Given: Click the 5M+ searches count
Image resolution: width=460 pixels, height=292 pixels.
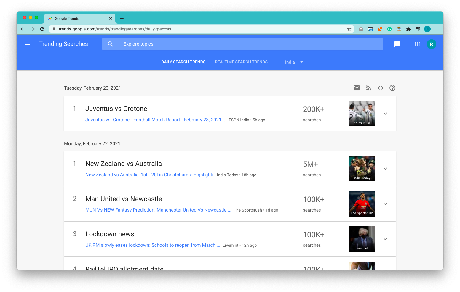Looking at the screenshot, I should [x=310, y=164].
